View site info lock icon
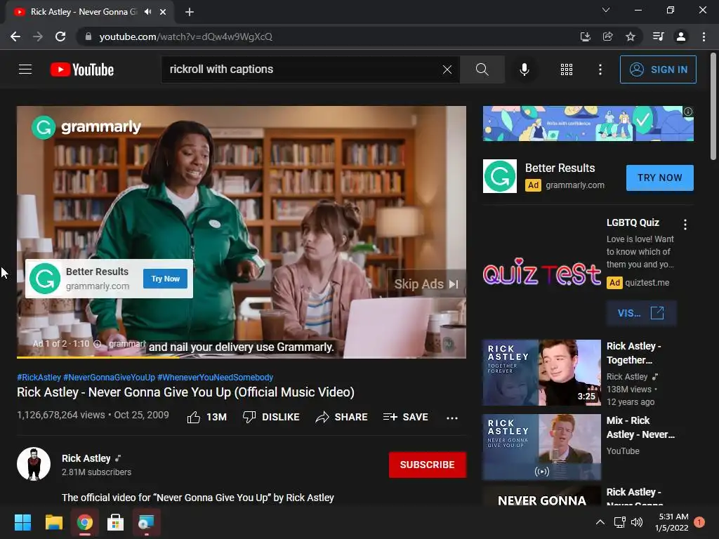This screenshot has height=539, width=719. 88,36
